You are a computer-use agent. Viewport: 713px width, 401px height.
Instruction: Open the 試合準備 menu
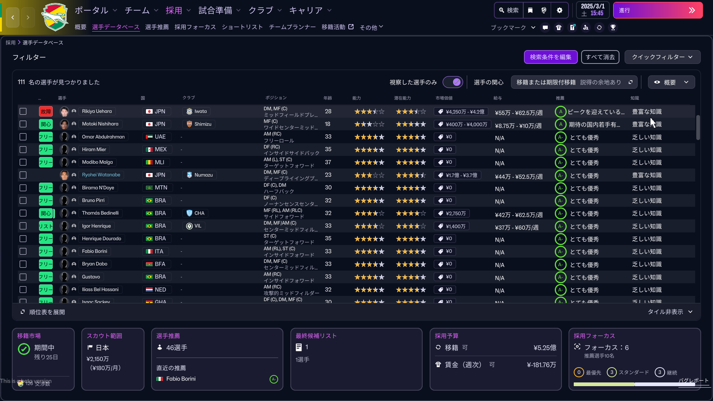(219, 10)
